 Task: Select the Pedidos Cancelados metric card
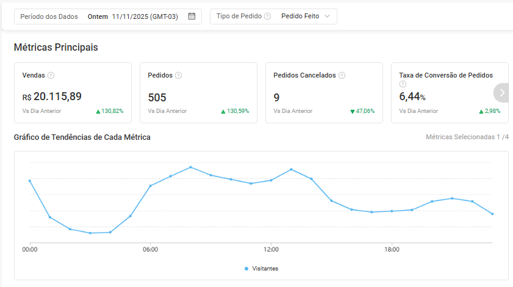coord(324,93)
